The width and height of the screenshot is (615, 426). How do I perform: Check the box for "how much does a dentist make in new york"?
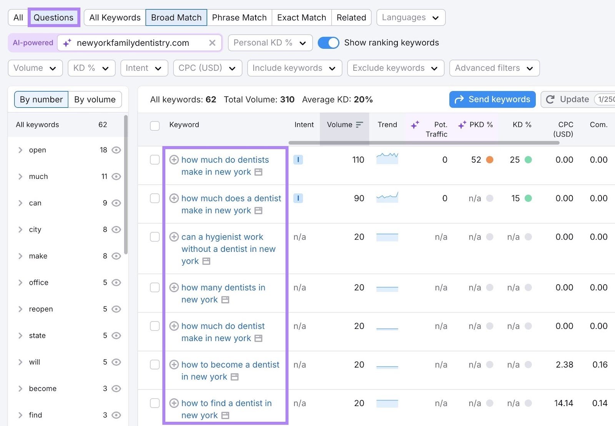click(x=155, y=198)
